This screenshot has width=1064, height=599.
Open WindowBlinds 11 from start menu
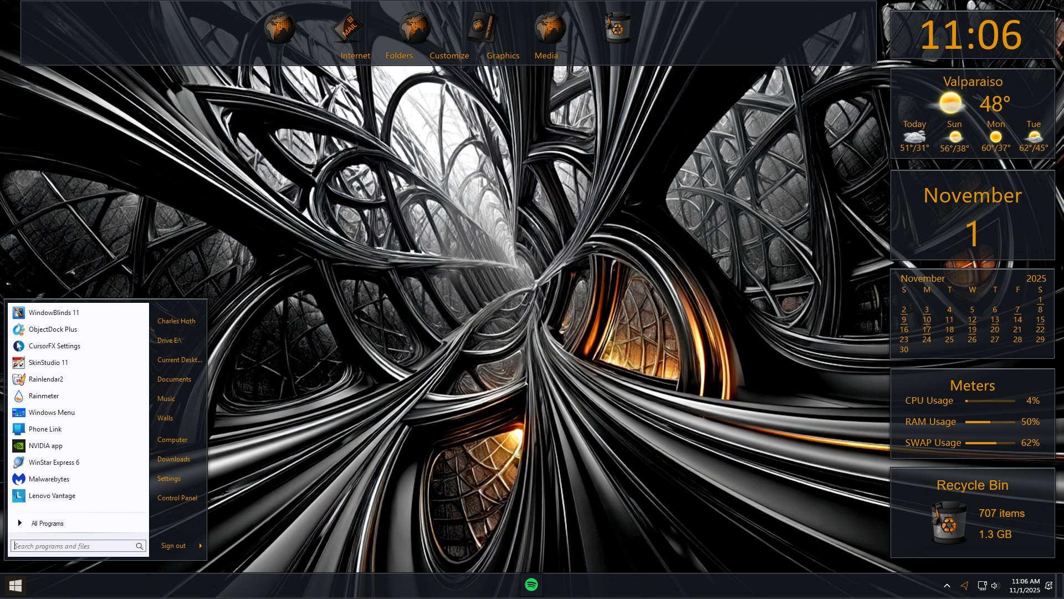pyautogui.click(x=54, y=313)
